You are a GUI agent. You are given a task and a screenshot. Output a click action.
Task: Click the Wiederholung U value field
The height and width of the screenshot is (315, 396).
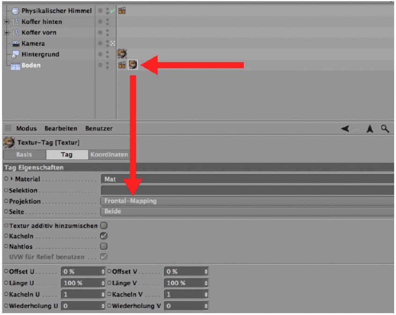81,306
